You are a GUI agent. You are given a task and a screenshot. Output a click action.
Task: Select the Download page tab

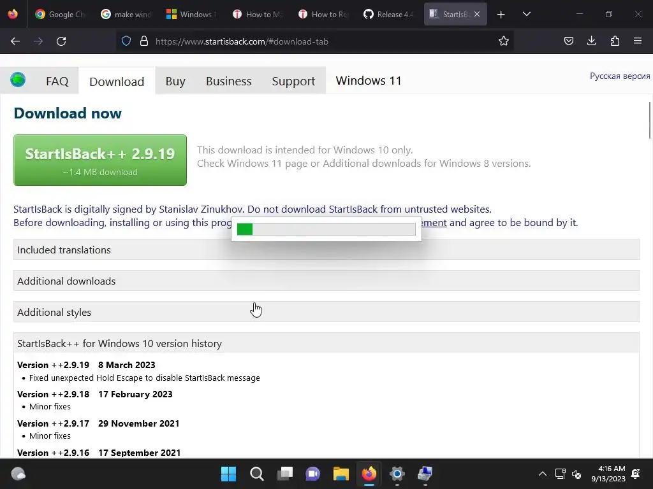pyautogui.click(x=117, y=81)
